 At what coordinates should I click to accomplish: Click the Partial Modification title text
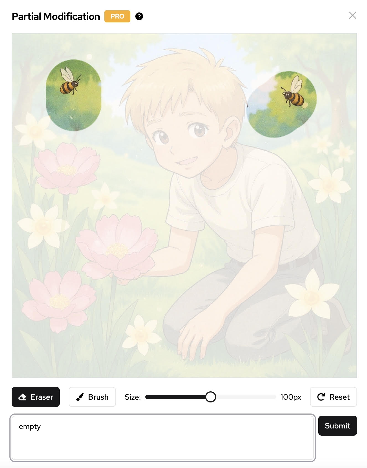[x=56, y=16]
